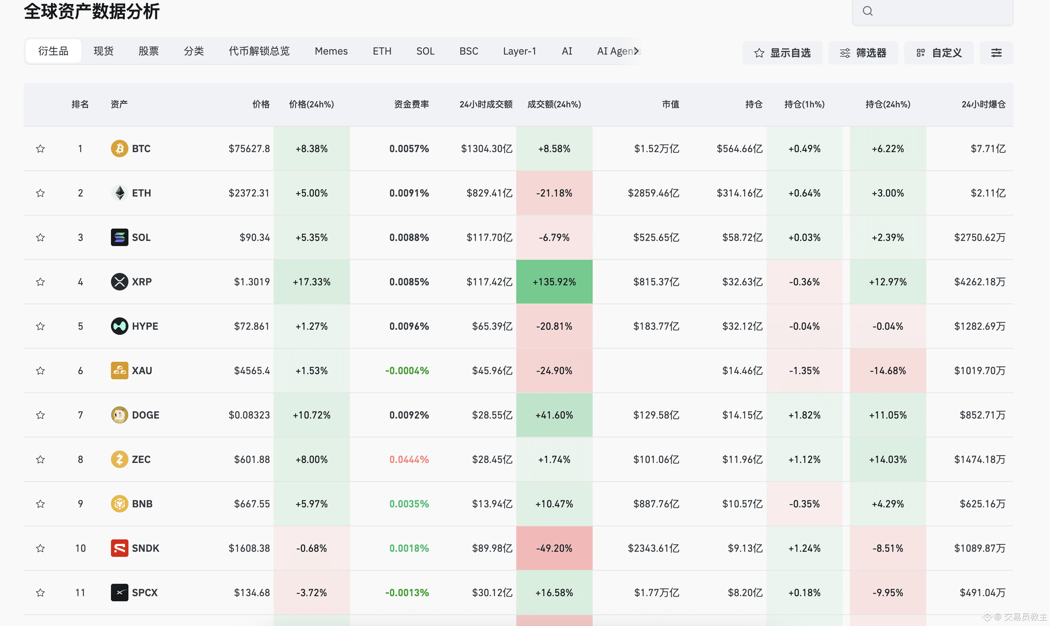Screen dimensions: 1050x626
Task: Favorite BTC with its star
Action: [40, 148]
